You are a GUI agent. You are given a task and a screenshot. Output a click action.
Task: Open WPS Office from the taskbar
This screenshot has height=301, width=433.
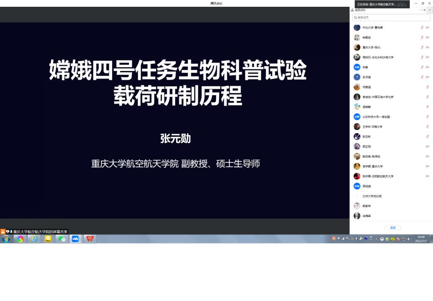(90, 239)
